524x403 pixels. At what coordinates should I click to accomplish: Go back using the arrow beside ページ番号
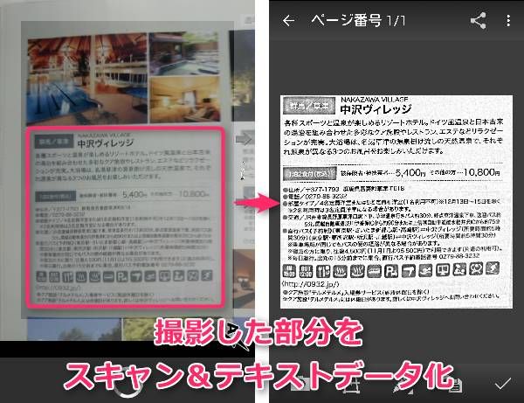288,21
